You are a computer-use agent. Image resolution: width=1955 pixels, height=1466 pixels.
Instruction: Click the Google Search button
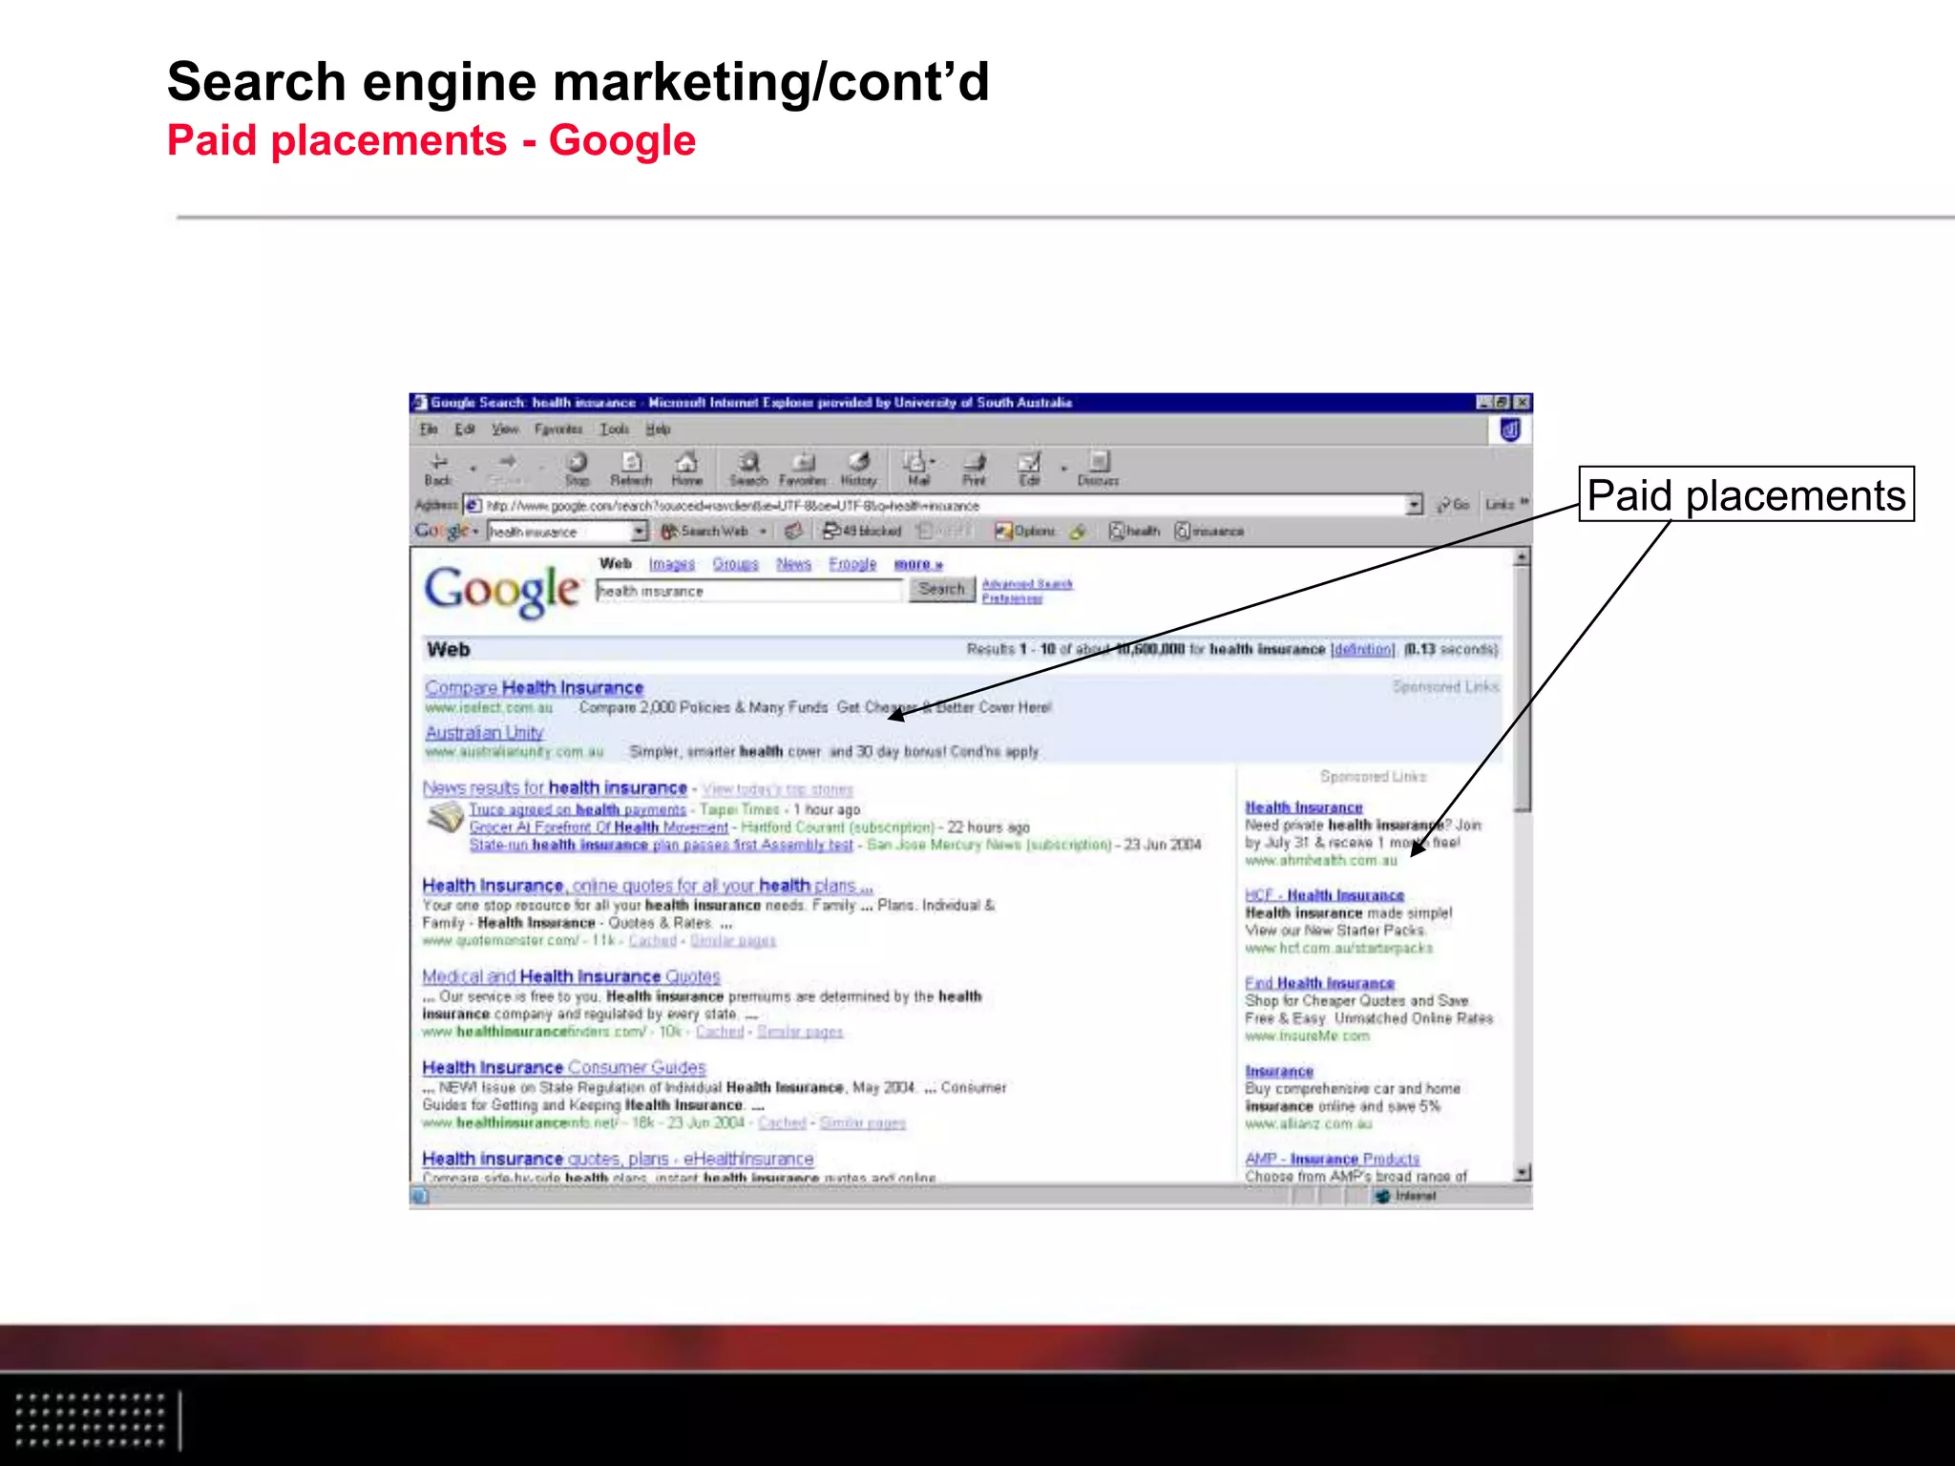click(941, 589)
